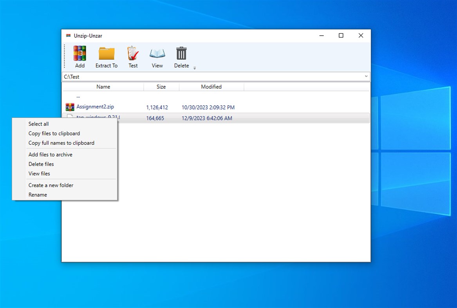Run the Test toolbar icon

click(x=133, y=53)
